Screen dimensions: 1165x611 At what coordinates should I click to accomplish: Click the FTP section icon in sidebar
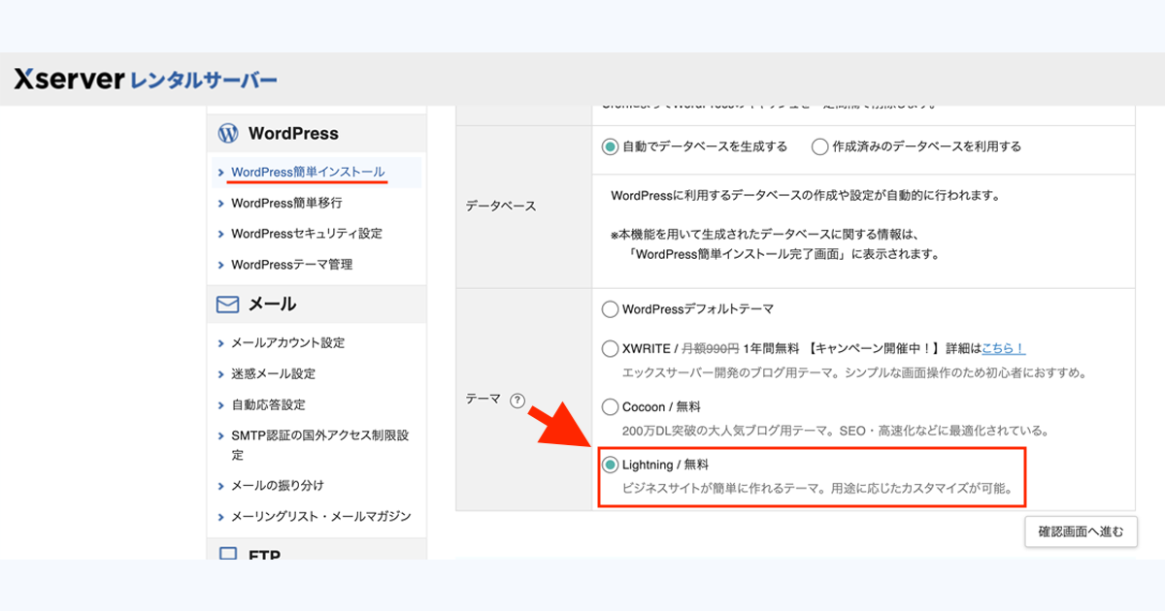[228, 554]
